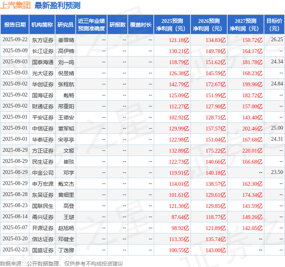Click the target price 25.00
The width and height of the screenshot is (285, 267).
coord(277,128)
